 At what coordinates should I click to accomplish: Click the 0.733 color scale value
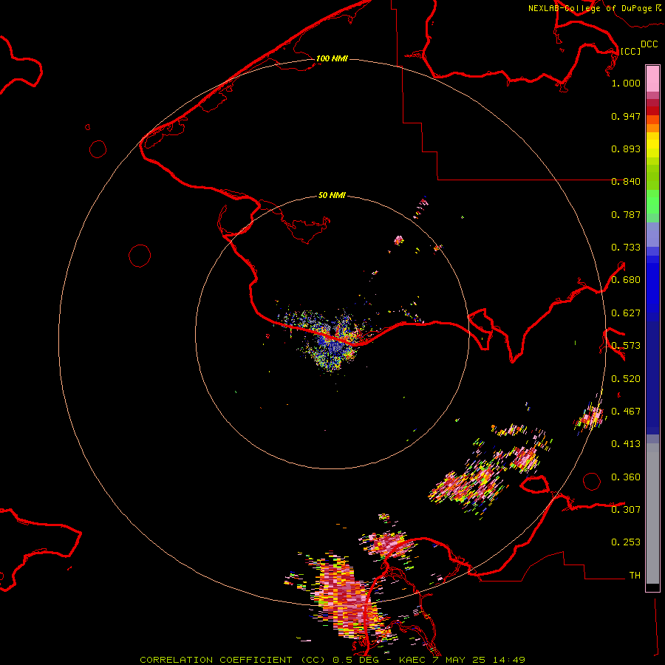pos(626,248)
